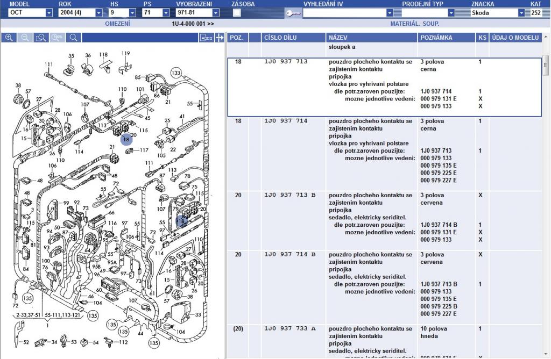Click the parts list vertical scrollbar thumb
The height and width of the screenshot is (359, 551).
coord(546,65)
